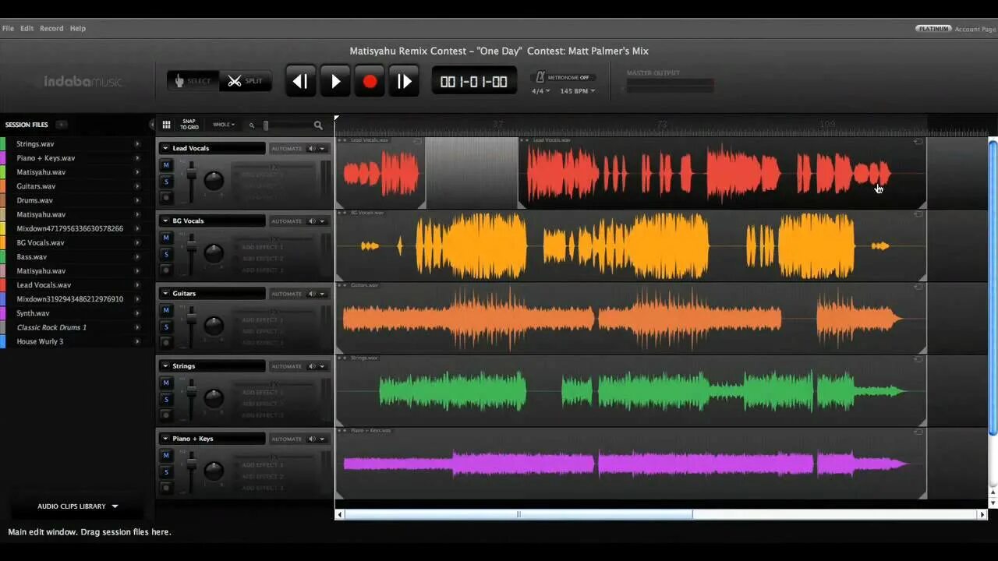Click Automate on the BG Vocals track

click(286, 221)
